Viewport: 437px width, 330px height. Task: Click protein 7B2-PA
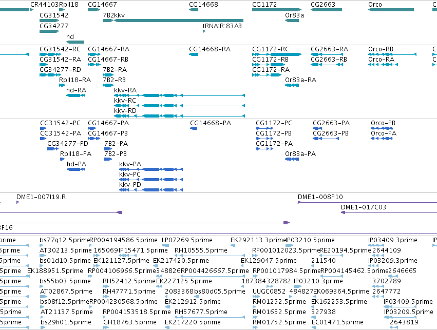[x=108, y=149]
